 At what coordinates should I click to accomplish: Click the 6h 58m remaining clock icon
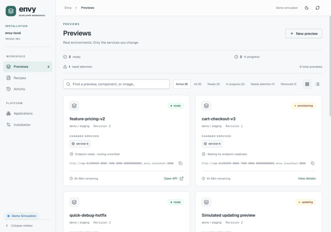click(x=71, y=178)
